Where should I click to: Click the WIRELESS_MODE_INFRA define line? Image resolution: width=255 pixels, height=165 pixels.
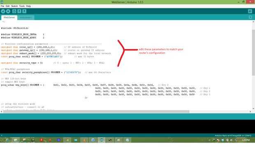pos(23,34)
